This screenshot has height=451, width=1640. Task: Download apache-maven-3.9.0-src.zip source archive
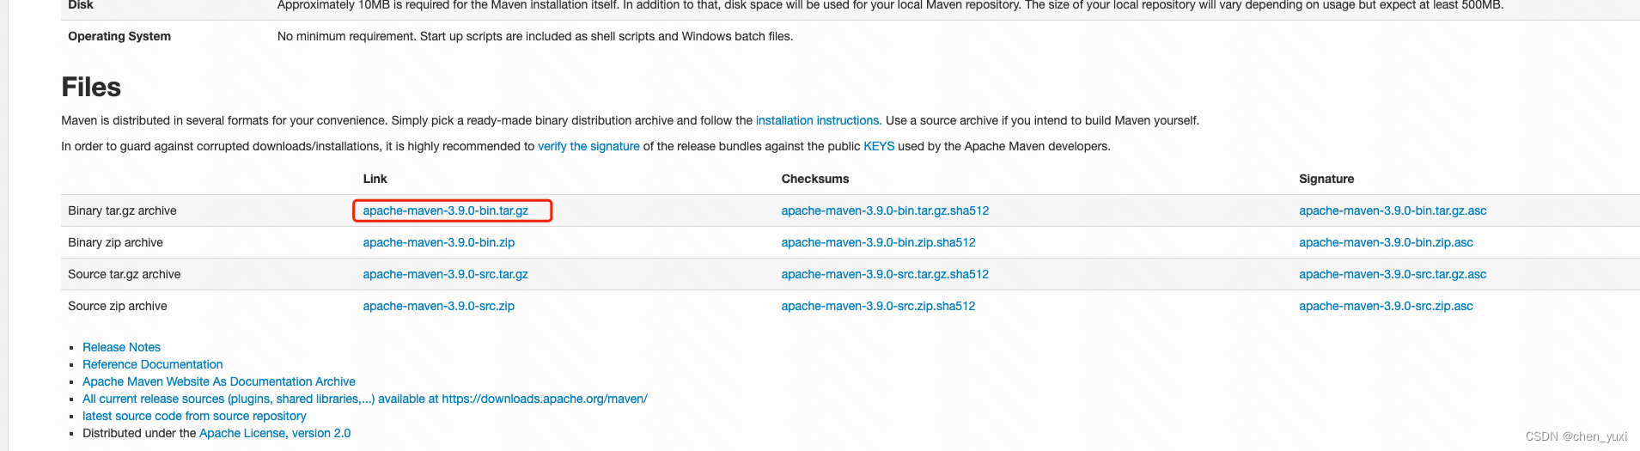pyautogui.click(x=438, y=306)
